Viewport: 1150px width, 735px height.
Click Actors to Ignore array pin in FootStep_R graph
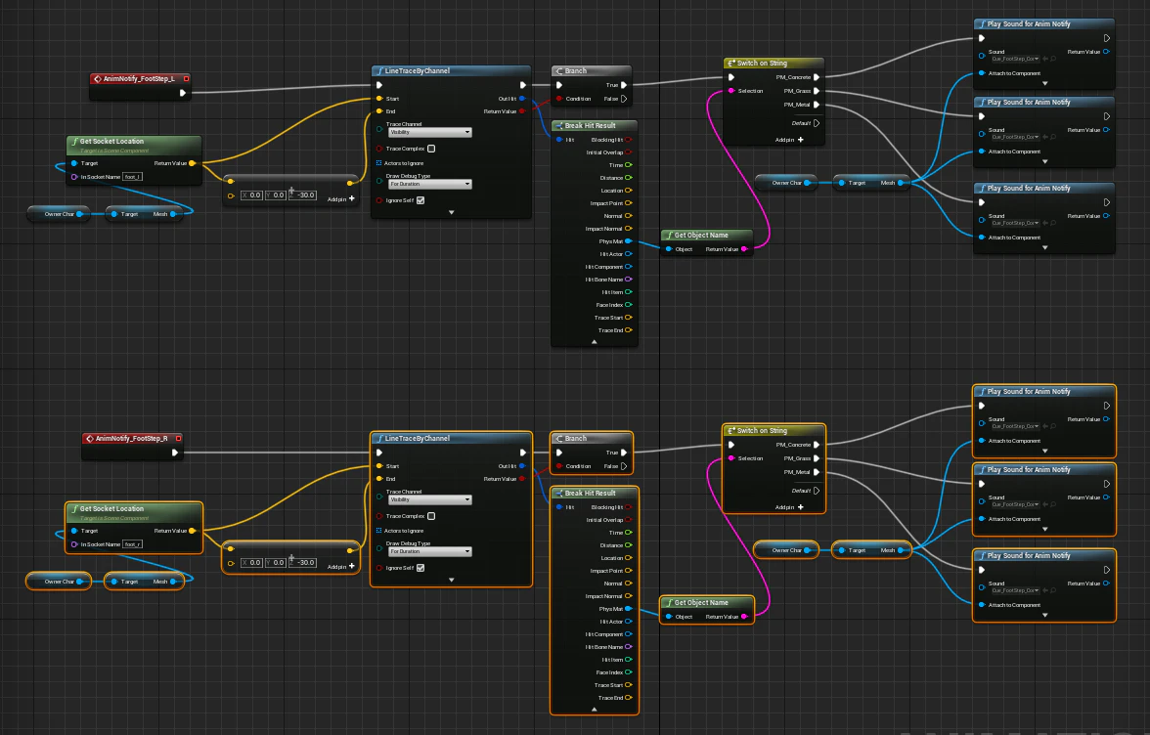click(379, 531)
